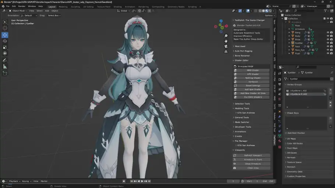
Task: Click Armature in Front button
Action: coord(251,160)
